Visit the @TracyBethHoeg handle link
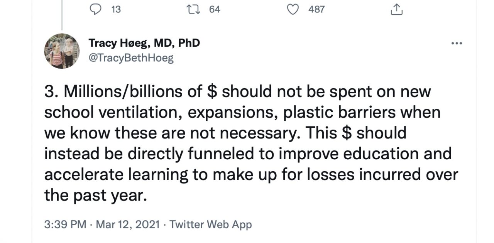 131,58
